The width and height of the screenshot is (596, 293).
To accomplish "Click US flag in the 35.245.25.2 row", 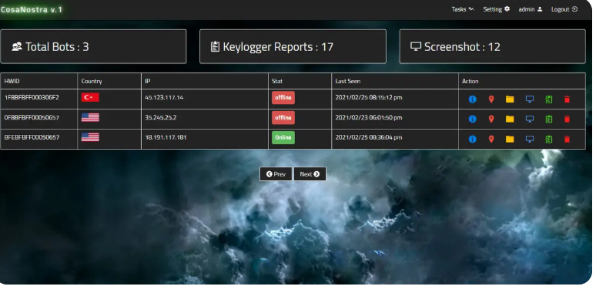I will (x=90, y=117).
